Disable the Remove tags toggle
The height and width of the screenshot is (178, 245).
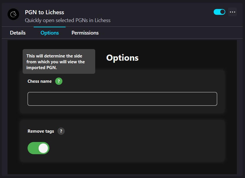(38, 148)
